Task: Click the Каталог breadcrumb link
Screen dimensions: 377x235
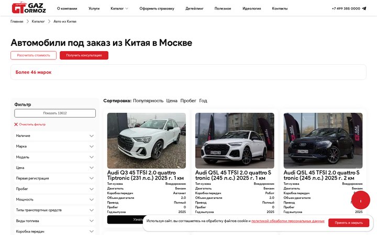Action: [x=38, y=21]
